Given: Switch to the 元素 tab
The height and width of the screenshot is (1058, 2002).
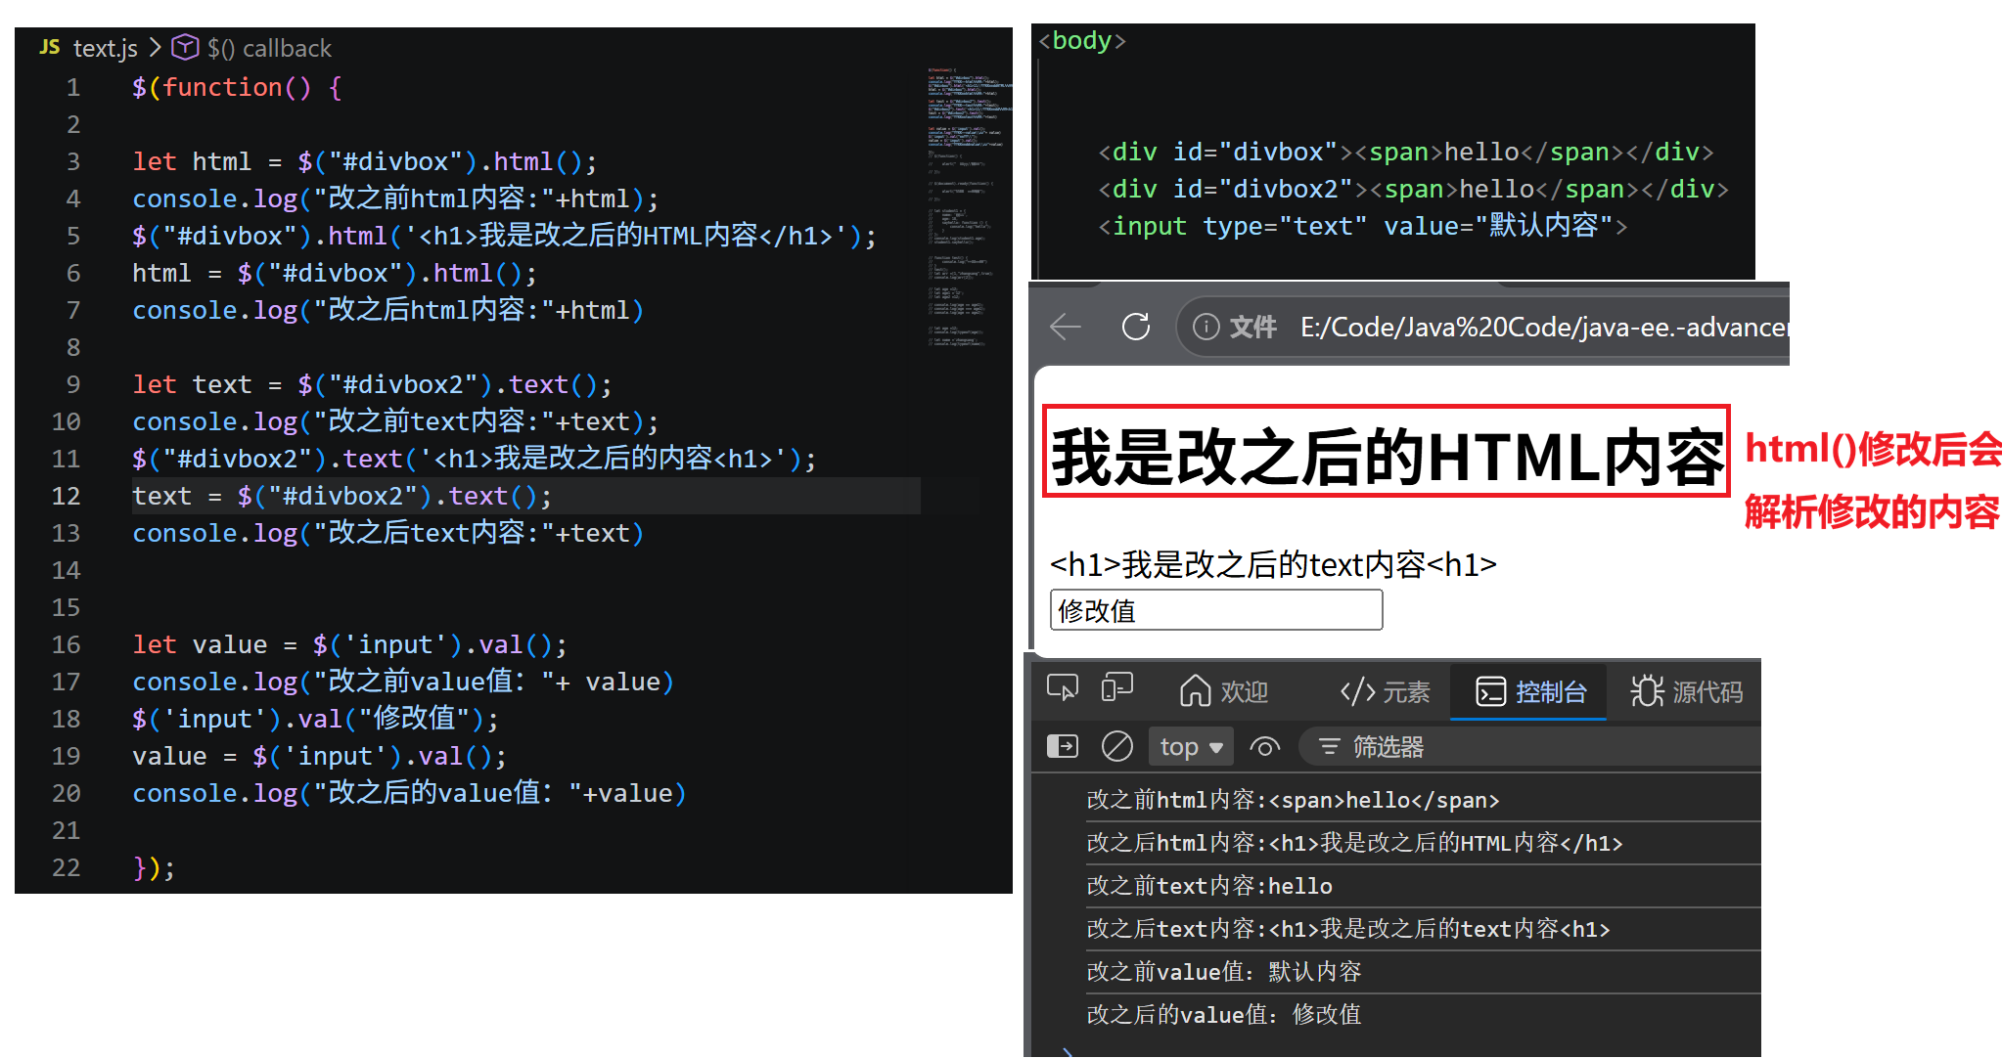Looking at the screenshot, I should coord(1385,692).
